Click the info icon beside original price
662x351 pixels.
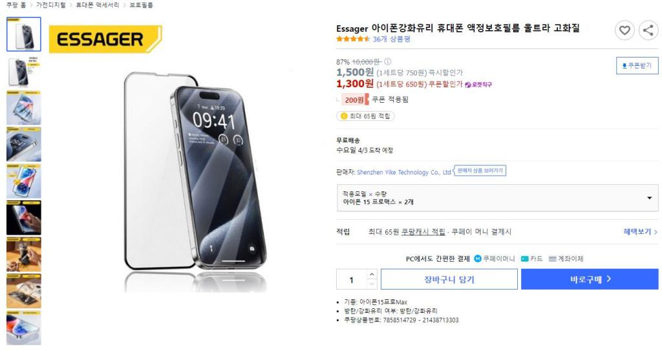tap(388, 61)
